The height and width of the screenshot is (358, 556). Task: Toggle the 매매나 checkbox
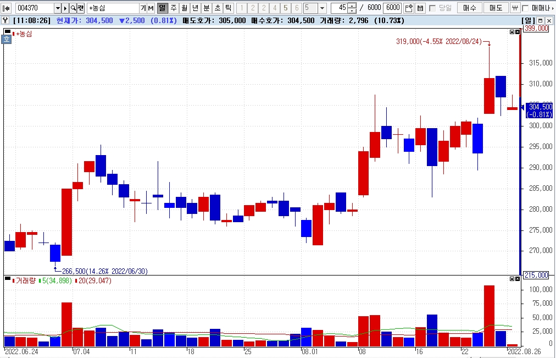tap(525, 8)
